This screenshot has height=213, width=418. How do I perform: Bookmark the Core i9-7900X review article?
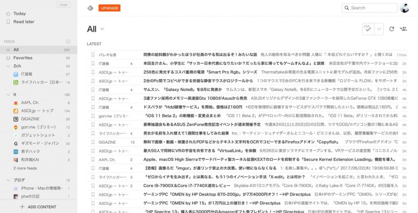click(93, 186)
